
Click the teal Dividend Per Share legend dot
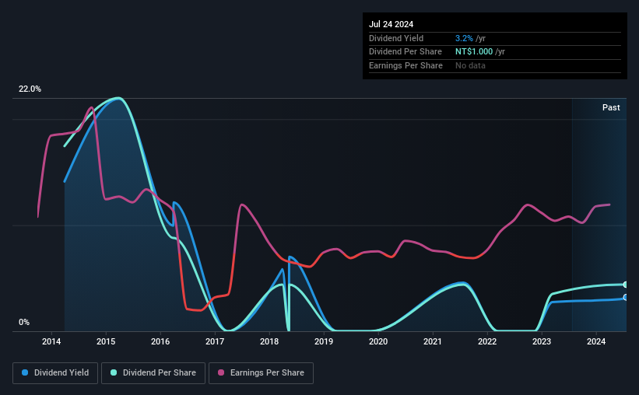point(114,372)
